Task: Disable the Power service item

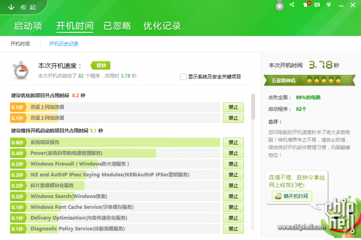Action: tap(233, 153)
